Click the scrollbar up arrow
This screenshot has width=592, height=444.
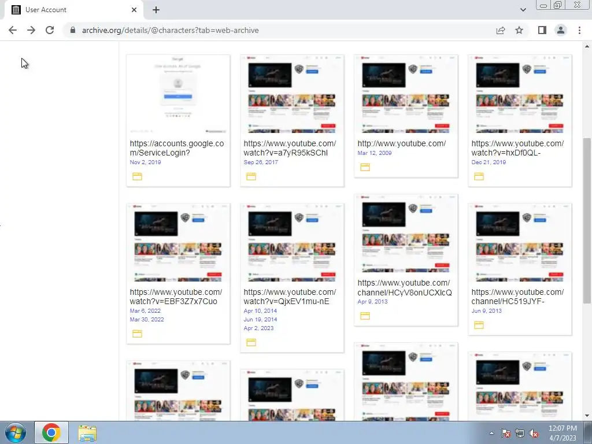pos(587,46)
